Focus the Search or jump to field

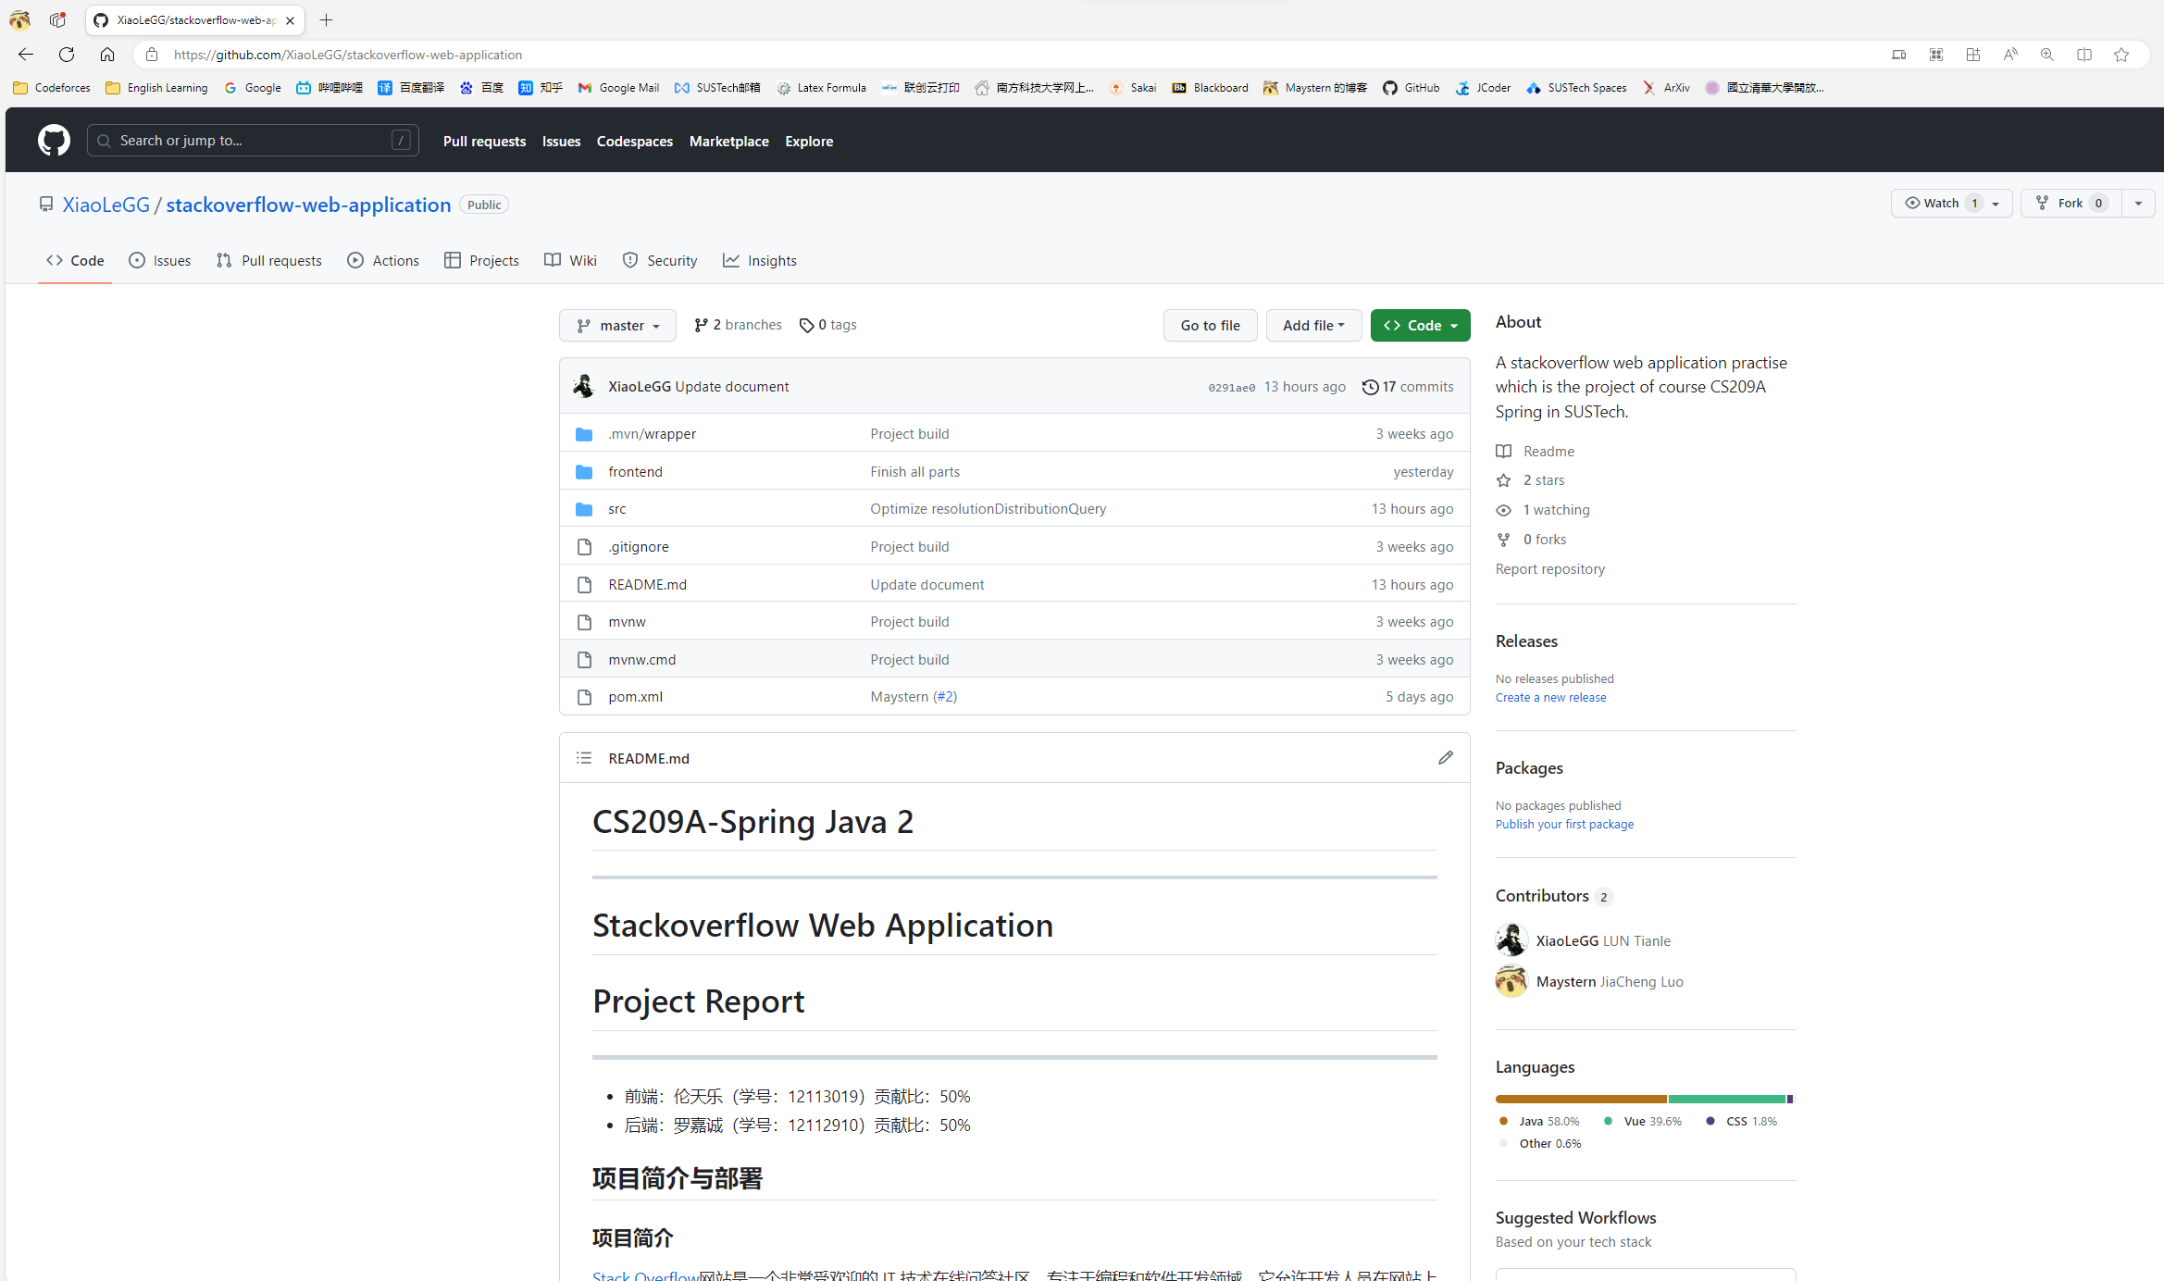pyautogui.click(x=252, y=141)
